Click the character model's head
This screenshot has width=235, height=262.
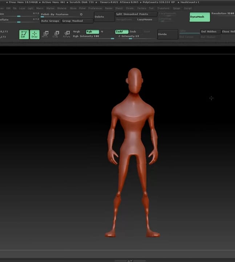(135, 80)
